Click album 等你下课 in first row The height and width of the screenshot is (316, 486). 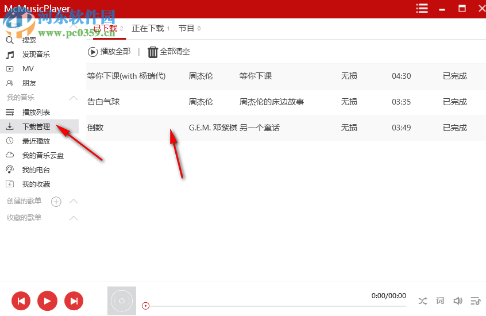coord(256,76)
